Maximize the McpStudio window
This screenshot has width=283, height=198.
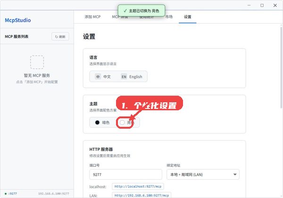[262, 5]
